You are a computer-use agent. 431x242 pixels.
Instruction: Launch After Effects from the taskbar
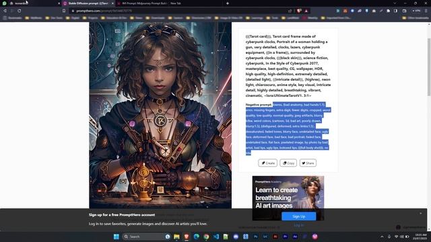295,237
